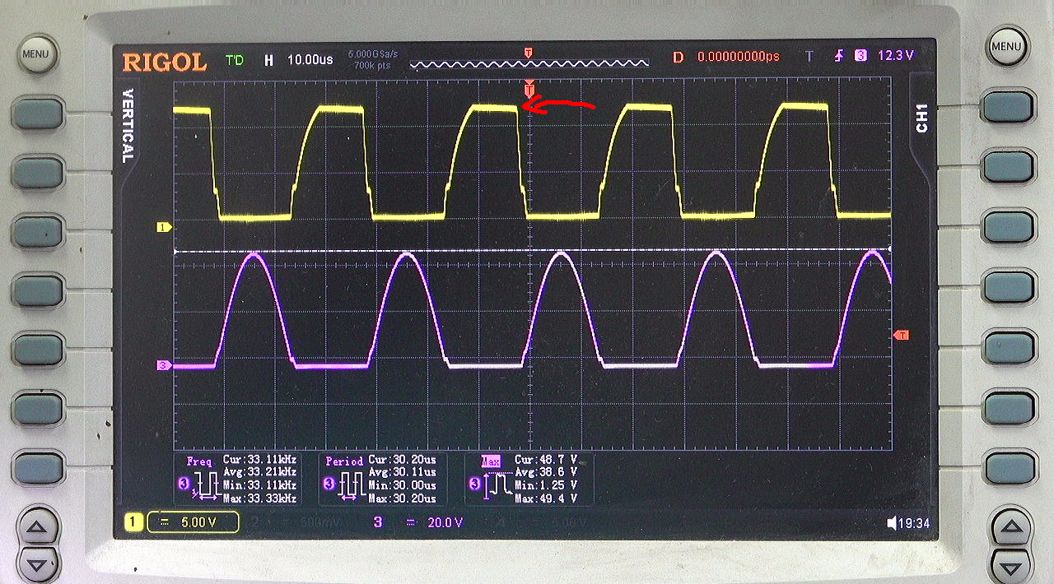
Task: Select the RIGOL logo on screen
Action: pos(164,62)
